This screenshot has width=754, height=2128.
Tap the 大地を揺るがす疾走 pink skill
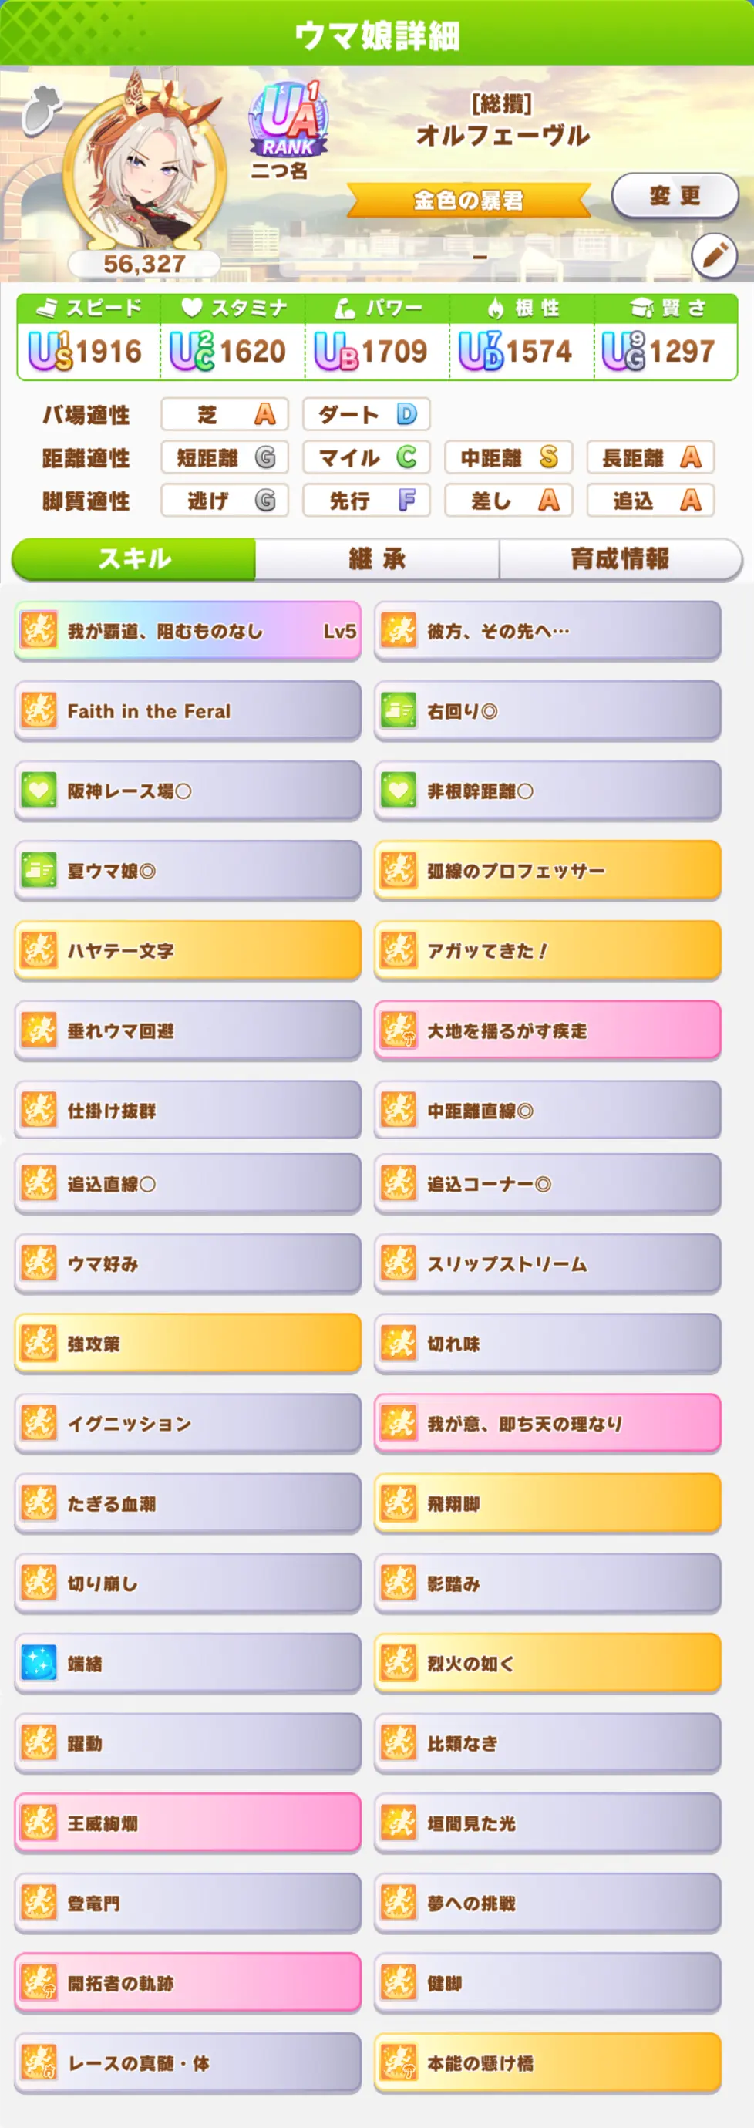pyautogui.click(x=547, y=1030)
